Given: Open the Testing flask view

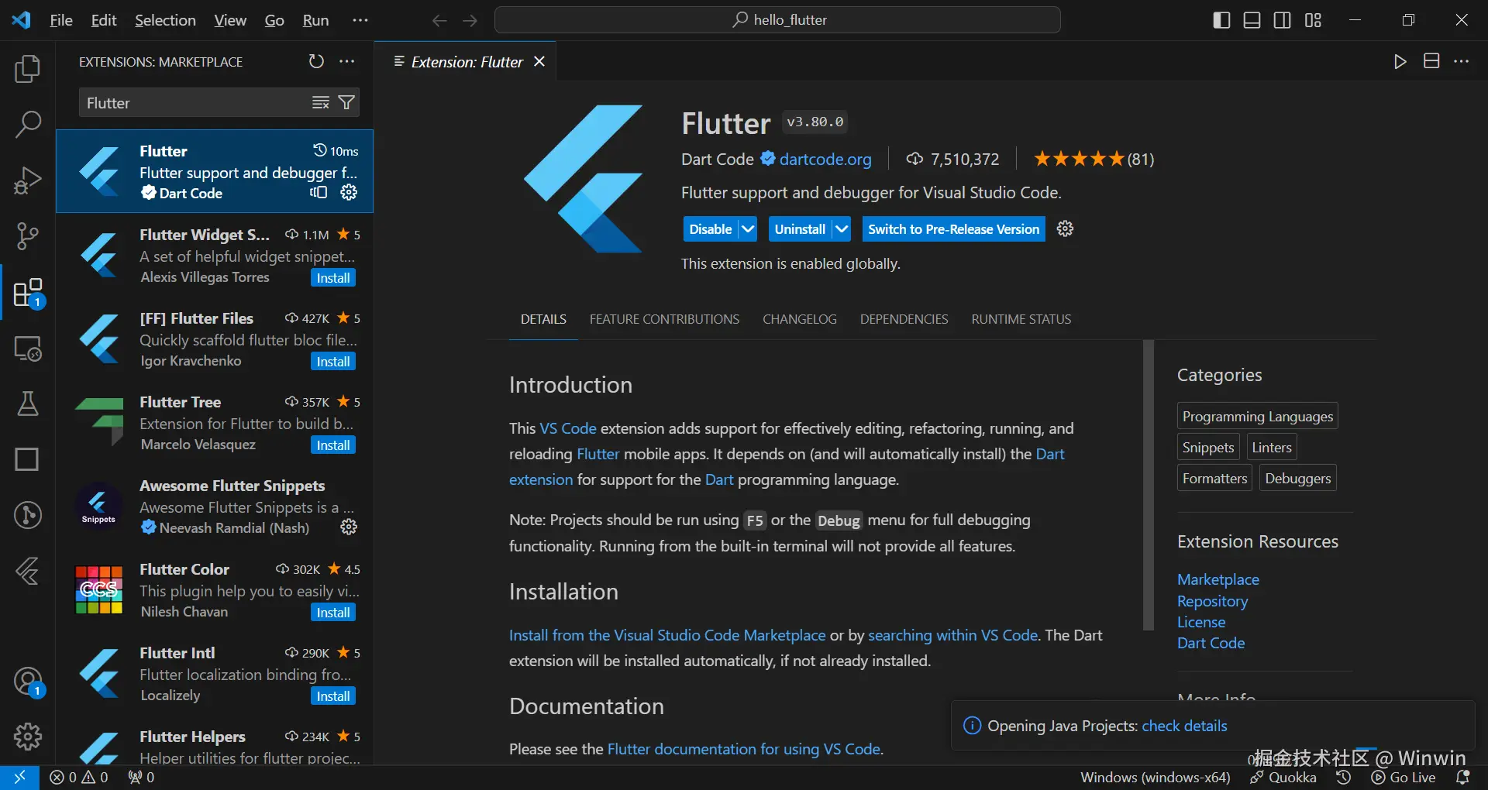Looking at the screenshot, I should [x=28, y=404].
